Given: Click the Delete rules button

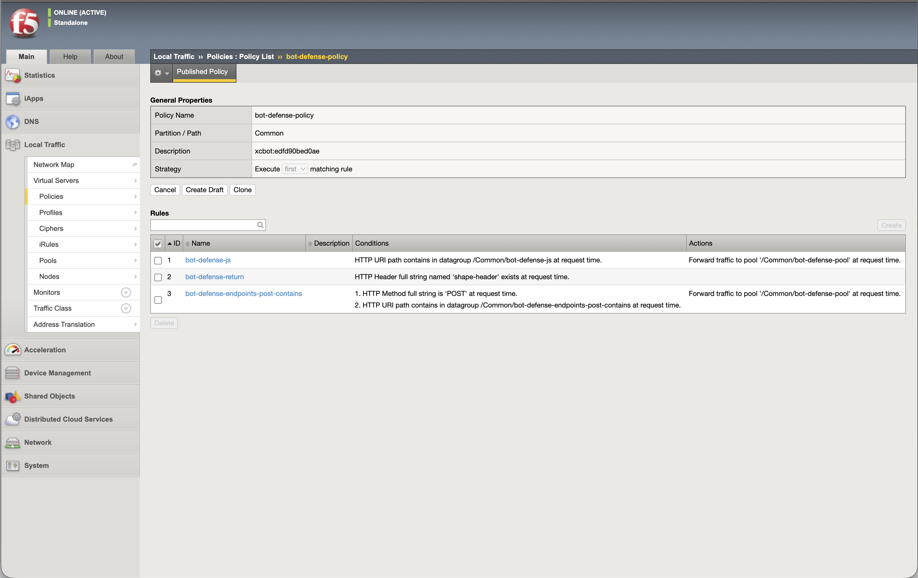Looking at the screenshot, I should tap(164, 323).
